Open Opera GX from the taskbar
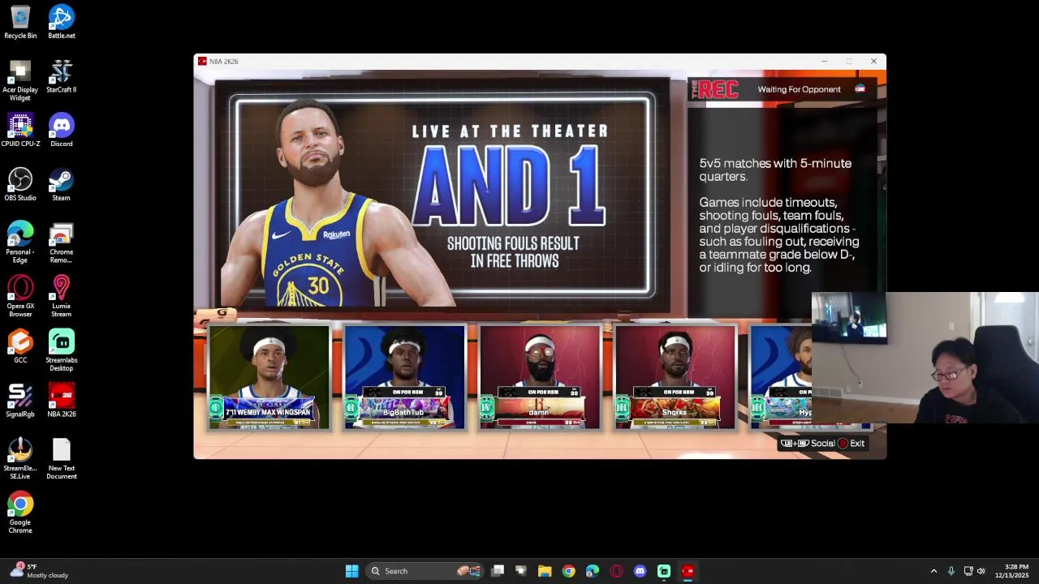Viewport: 1039px width, 584px height. (x=616, y=571)
